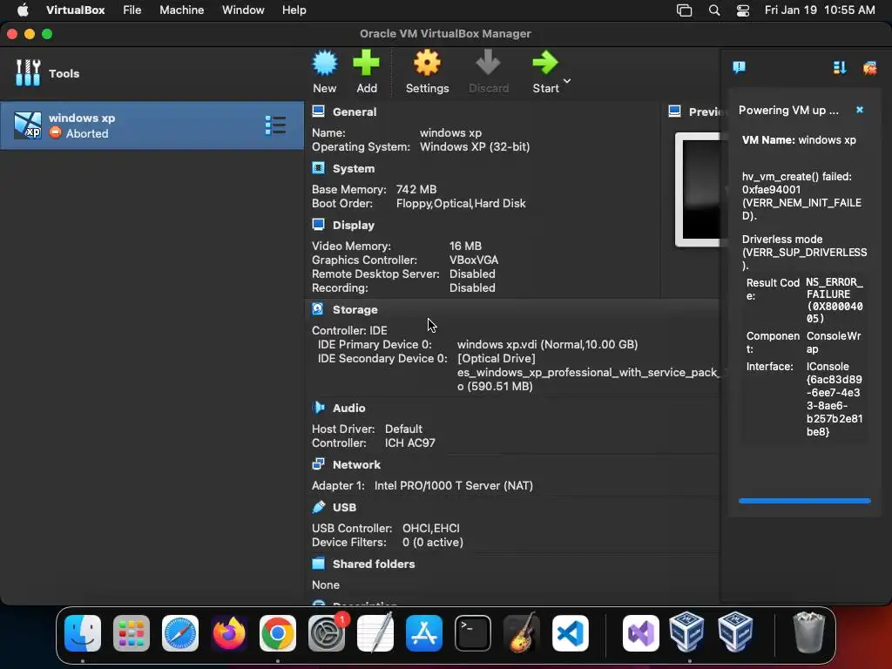The image size is (892, 669).
Task: Open Terminal from the Dock
Action: (x=473, y=633)
